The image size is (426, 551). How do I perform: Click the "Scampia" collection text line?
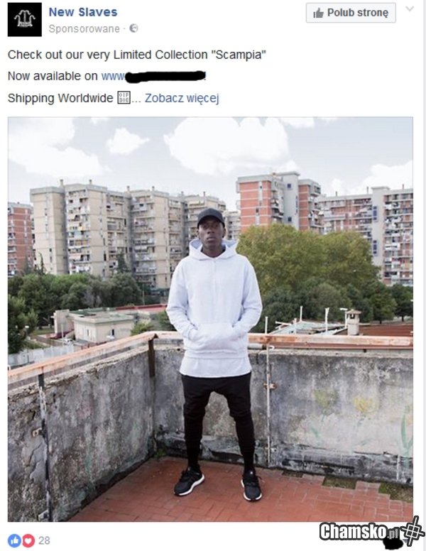[x=137, y=55]
